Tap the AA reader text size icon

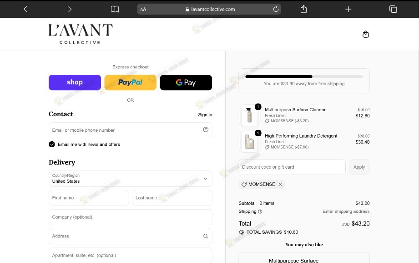coord(143,9)
